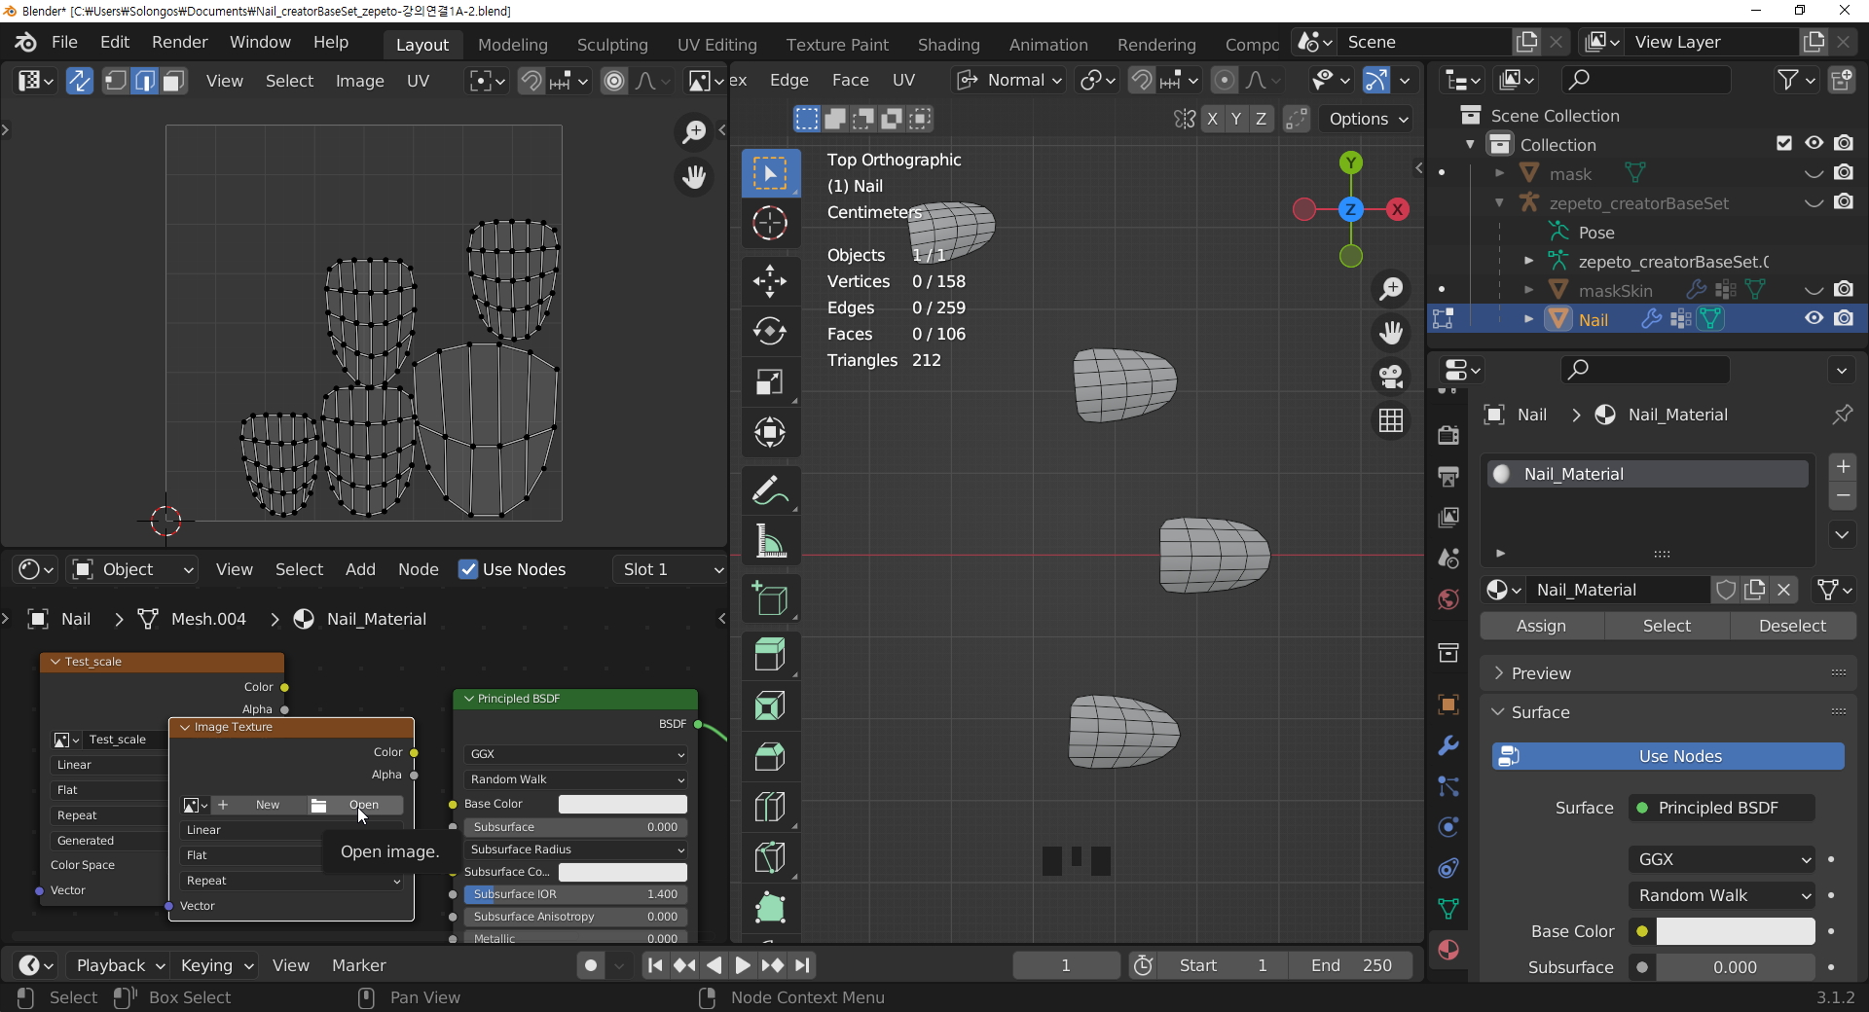Open the Modifier properties wrench tab
Screen dimensions: 1869x1012
(x=1448, y=745)
